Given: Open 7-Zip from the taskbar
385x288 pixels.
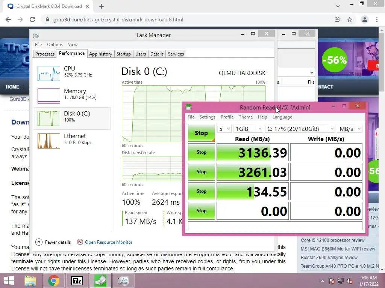Looking at the screenshot, I should click(77, 280).
